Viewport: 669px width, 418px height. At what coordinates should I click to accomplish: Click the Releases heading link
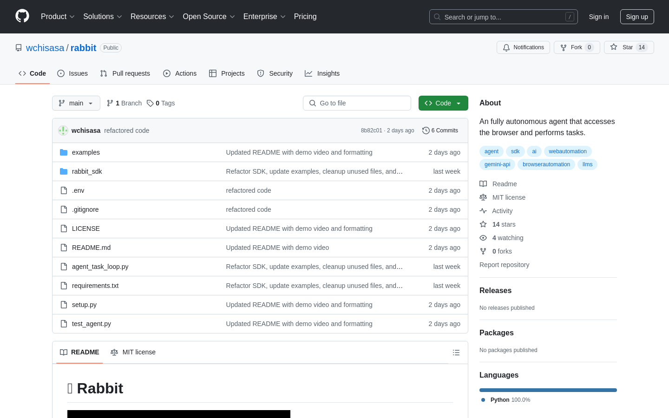[x=495, y=291]
